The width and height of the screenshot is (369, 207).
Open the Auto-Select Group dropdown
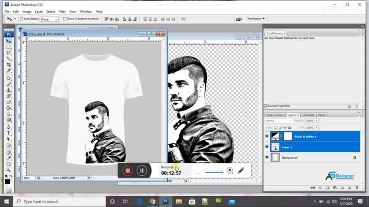49,19
